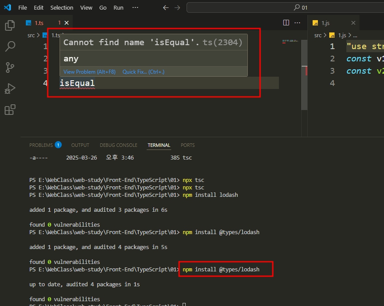
Task: Open the Edit menu
Action: click(39, 7)
